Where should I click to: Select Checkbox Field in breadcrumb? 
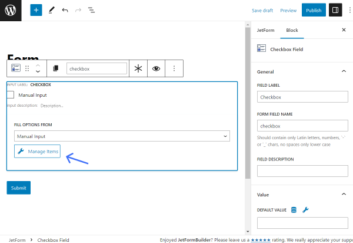53,240
